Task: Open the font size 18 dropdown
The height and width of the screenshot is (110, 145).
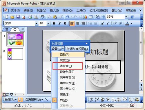Action: 48,23
